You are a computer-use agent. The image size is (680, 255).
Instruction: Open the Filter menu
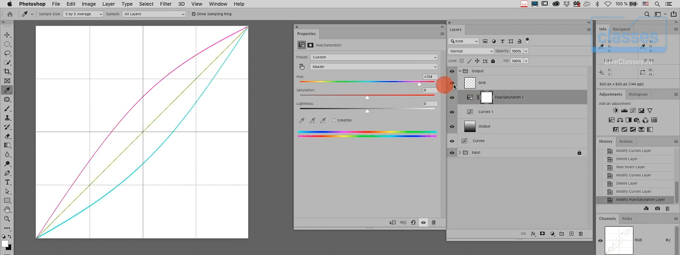pos(165,4)
